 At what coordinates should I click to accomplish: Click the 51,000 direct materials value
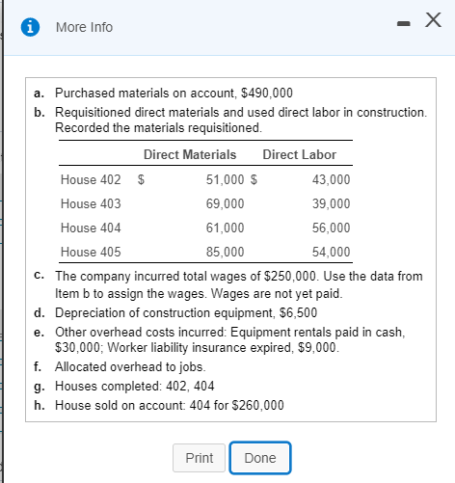point(225,179)
